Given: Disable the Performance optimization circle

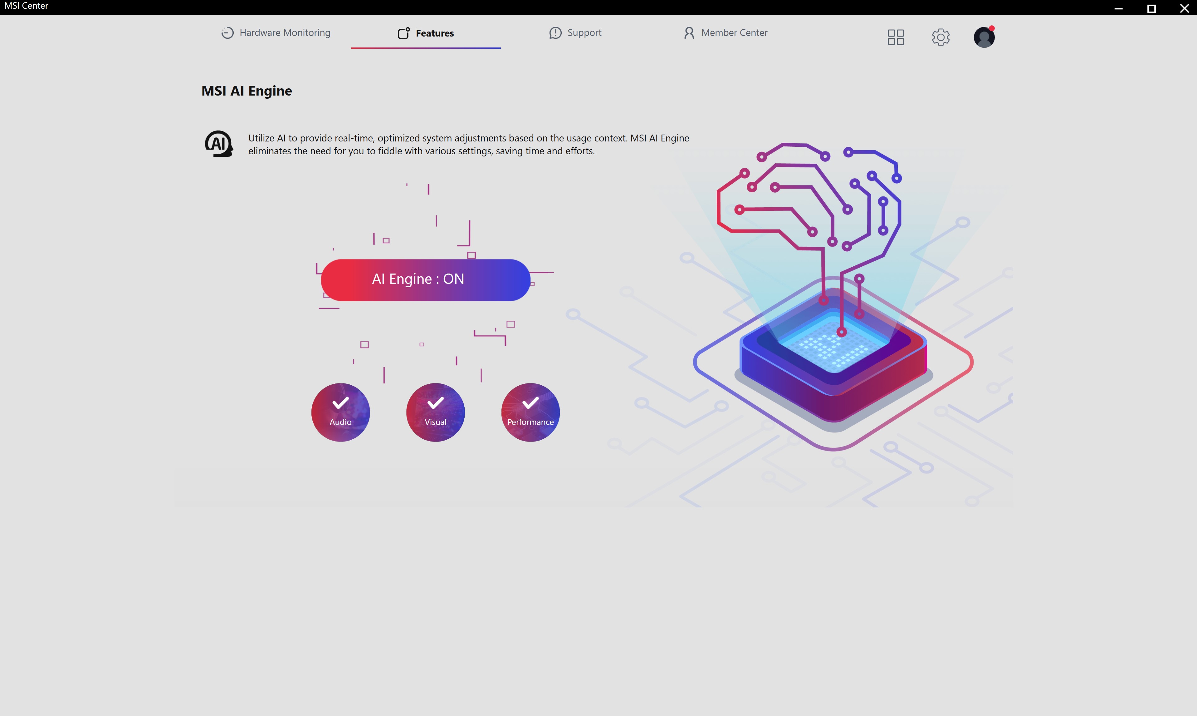Looking at the screenshot, I should 530,412.
